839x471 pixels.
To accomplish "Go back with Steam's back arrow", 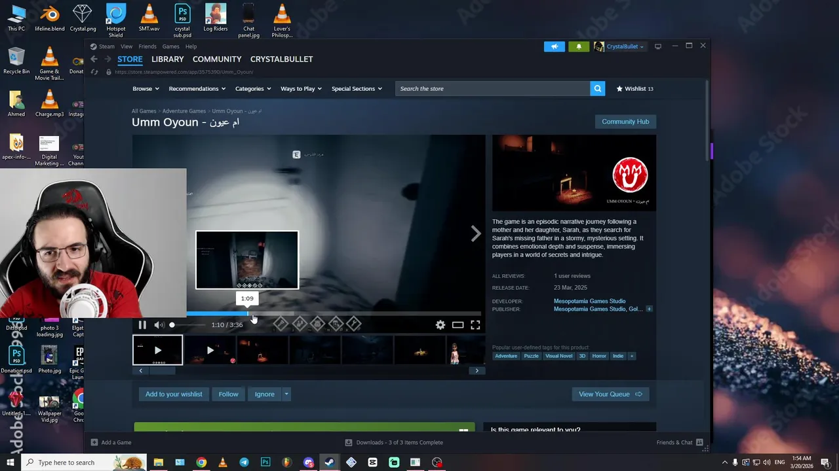I will click(x=94, y=59).
